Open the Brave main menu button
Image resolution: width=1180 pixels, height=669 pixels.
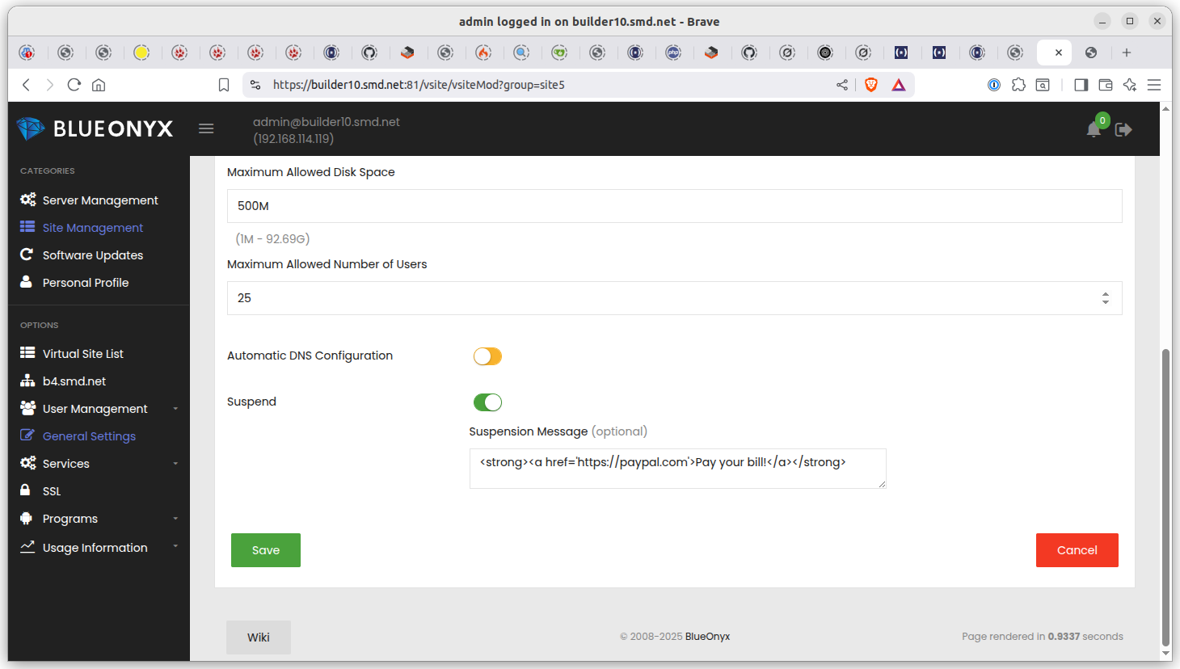tap(1154, 85)
